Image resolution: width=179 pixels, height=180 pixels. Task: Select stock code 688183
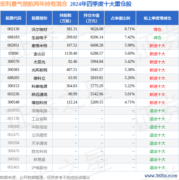coord(13,37)
